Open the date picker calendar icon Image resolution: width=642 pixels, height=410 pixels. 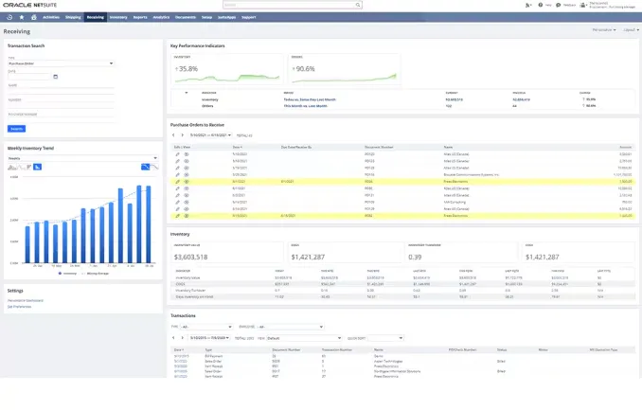(x=57, y=77)
